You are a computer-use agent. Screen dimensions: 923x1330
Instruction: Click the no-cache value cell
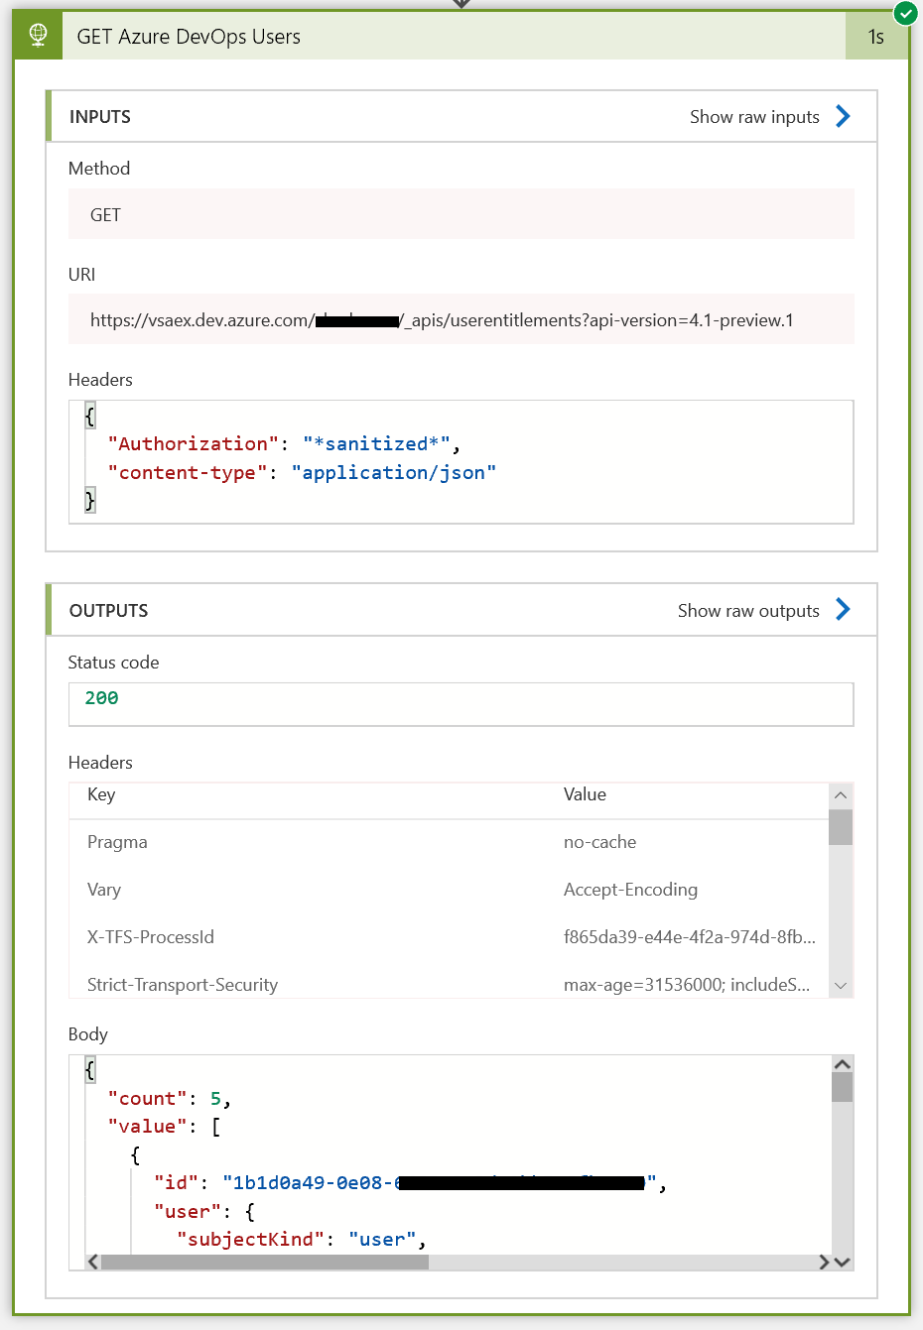(x=599, y=842)
